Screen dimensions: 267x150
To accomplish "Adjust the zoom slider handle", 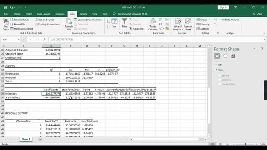I will (245, 144).
